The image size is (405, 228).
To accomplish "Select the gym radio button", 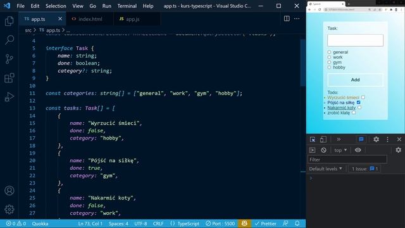I will 329,62.
